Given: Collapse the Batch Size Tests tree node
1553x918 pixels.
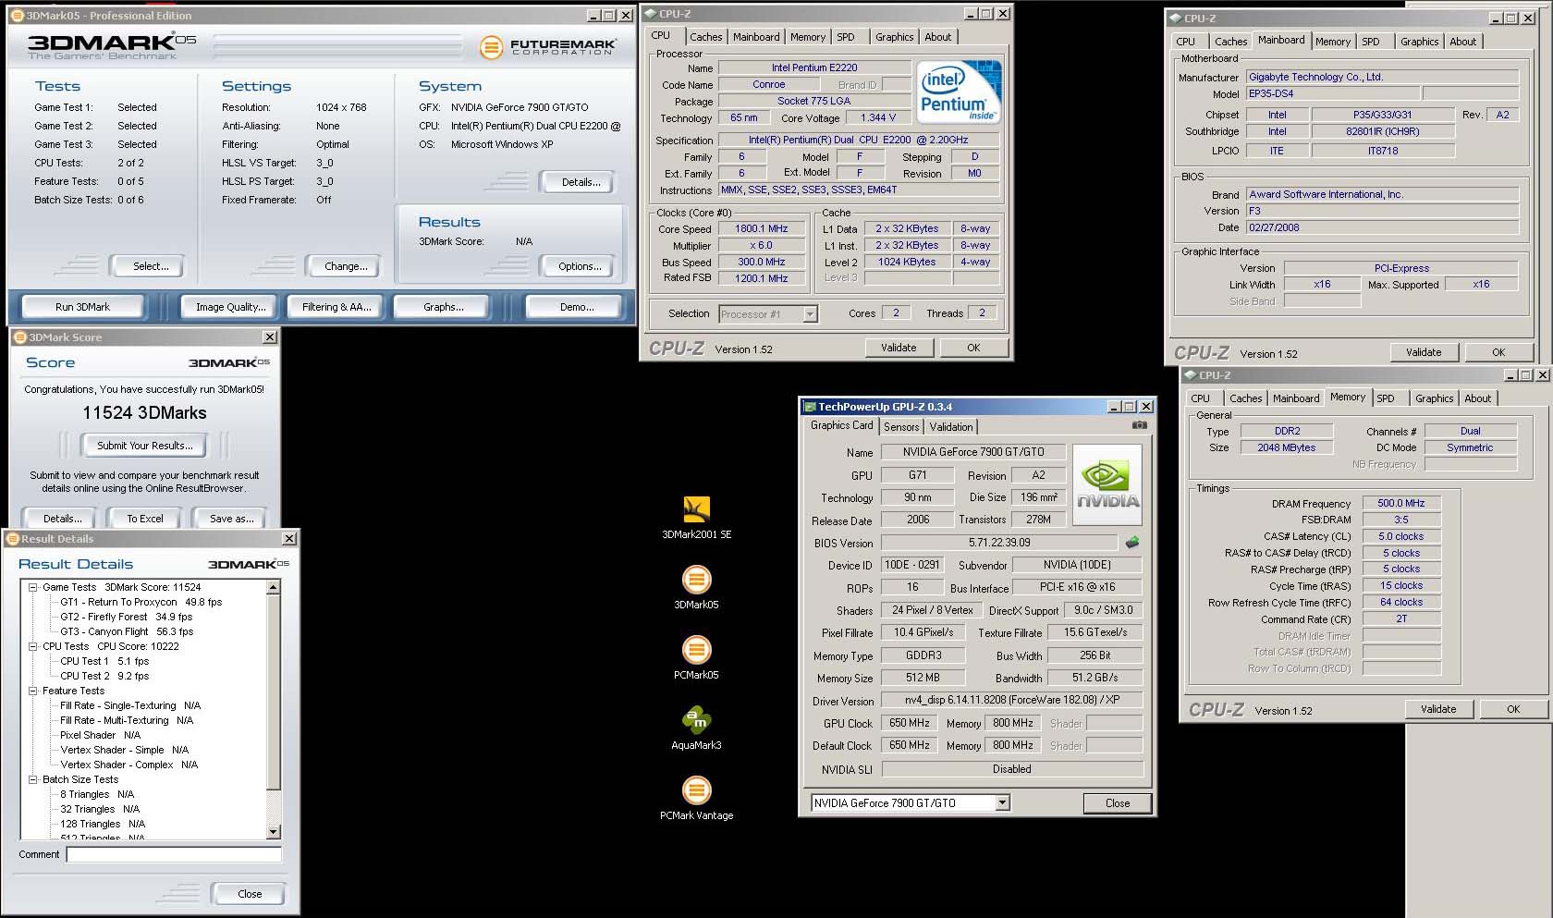Looking at the screenshot, I should 33,779.
